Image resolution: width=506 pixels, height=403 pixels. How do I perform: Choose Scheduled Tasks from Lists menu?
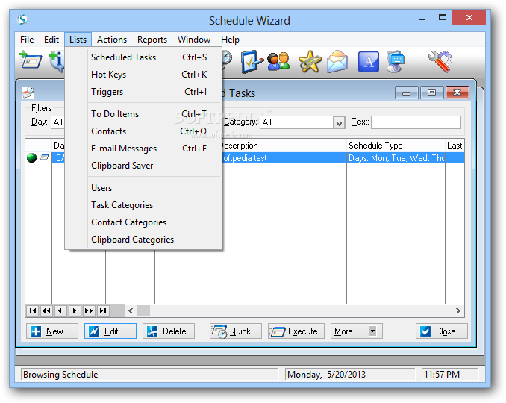click(143, 57)
